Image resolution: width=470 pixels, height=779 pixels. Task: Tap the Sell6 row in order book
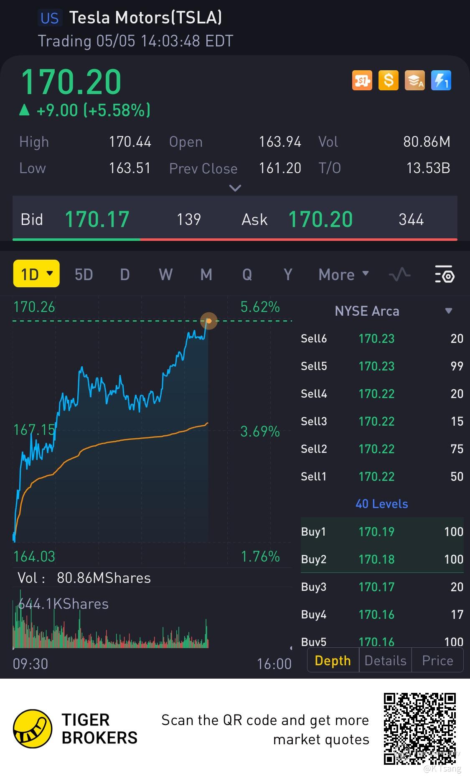click(x=382, y=339)
